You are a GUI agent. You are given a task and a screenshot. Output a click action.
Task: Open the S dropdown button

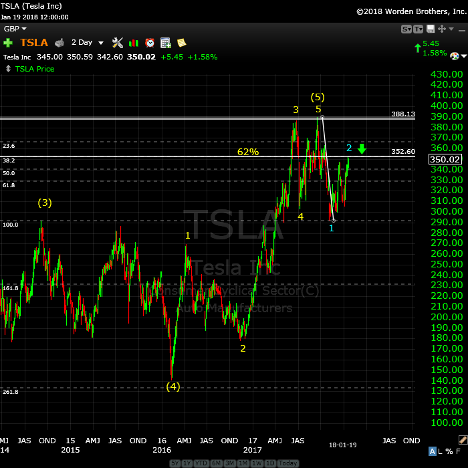(406, 29)
